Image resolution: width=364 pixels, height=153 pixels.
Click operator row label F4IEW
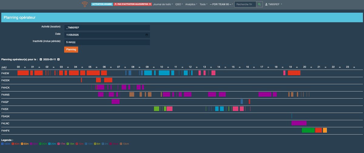click(5, 73)
